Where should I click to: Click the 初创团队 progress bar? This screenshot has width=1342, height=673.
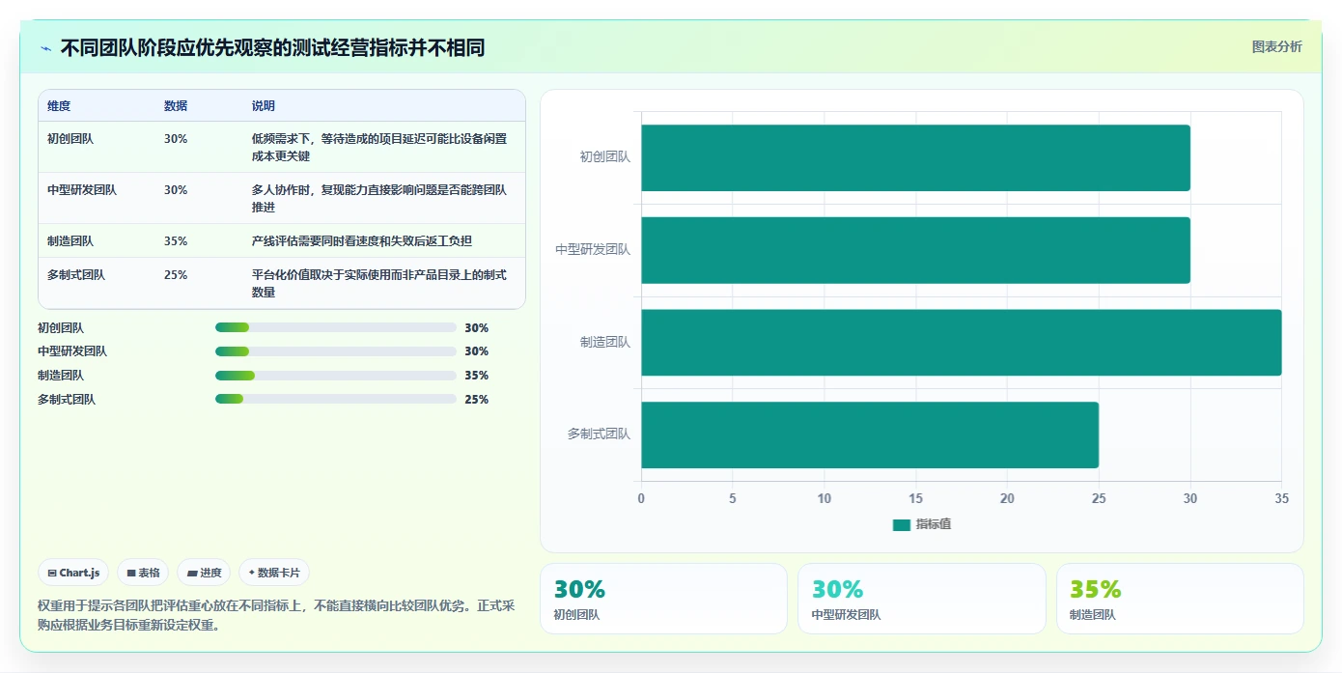336,327
